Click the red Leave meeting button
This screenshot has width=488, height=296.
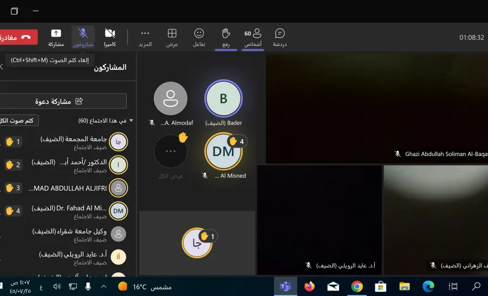(x=18, y=37)
